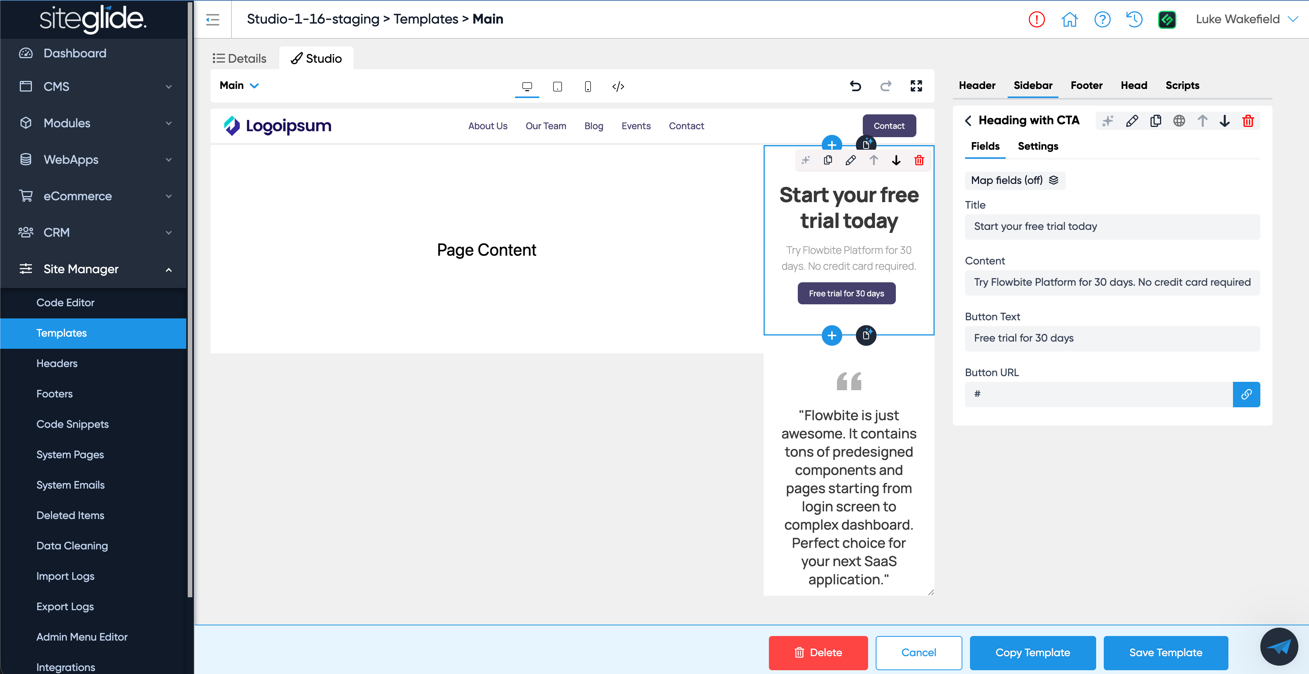Go back using chevron beside Heading with CTA
1309x674 pixels.
click(968, 120)
